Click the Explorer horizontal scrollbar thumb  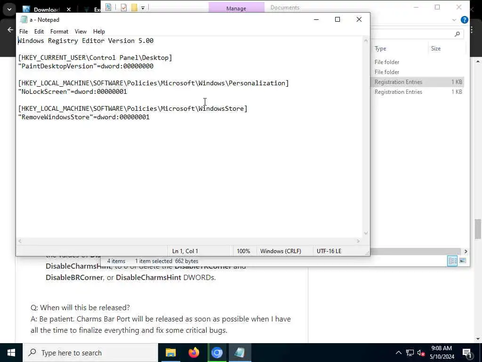point(415,252)
